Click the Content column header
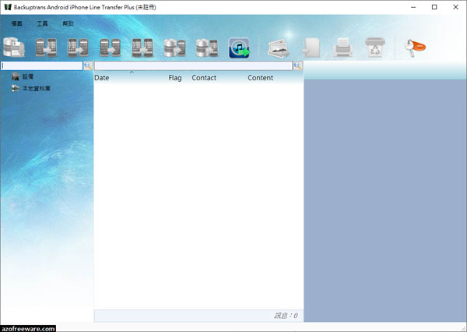This screenshot has width=467, height=332. pyautogui.click(x=260, y=79)
